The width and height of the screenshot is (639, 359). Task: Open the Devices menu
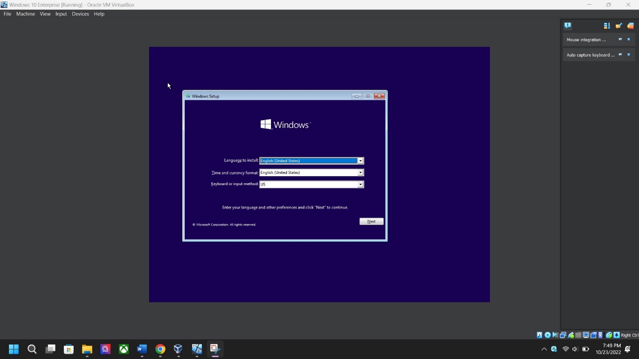pyautogui.click(x=80, y=14)
